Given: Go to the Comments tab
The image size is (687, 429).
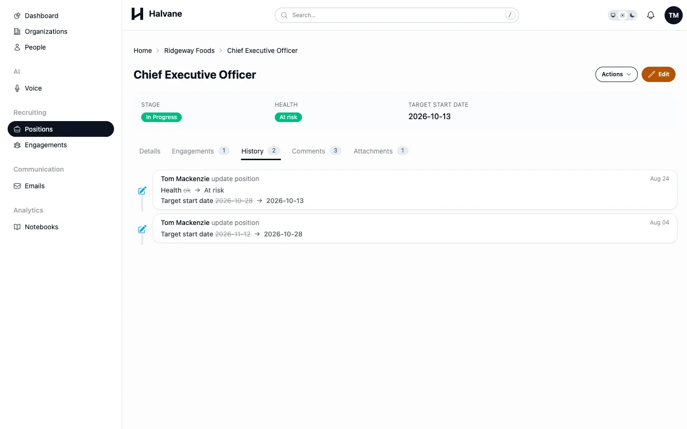Looking at the screenshot, I should point(317,151).
